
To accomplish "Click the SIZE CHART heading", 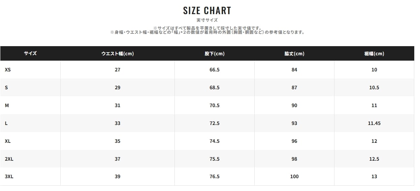I will [x=207, y=10].
